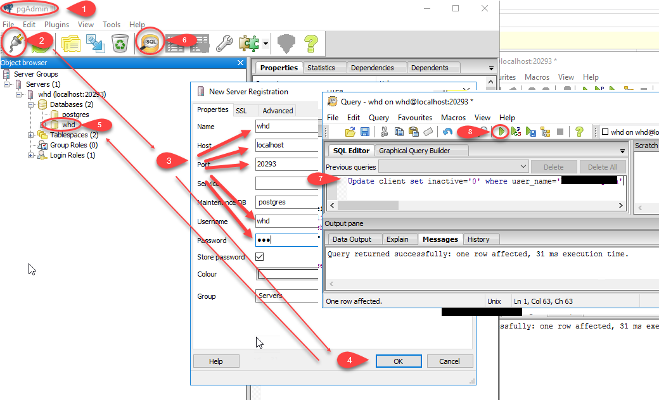The width and height of the screenshot is (659, 400).
Task: Click the add server connection plug icon
Action: coord(13,44)
